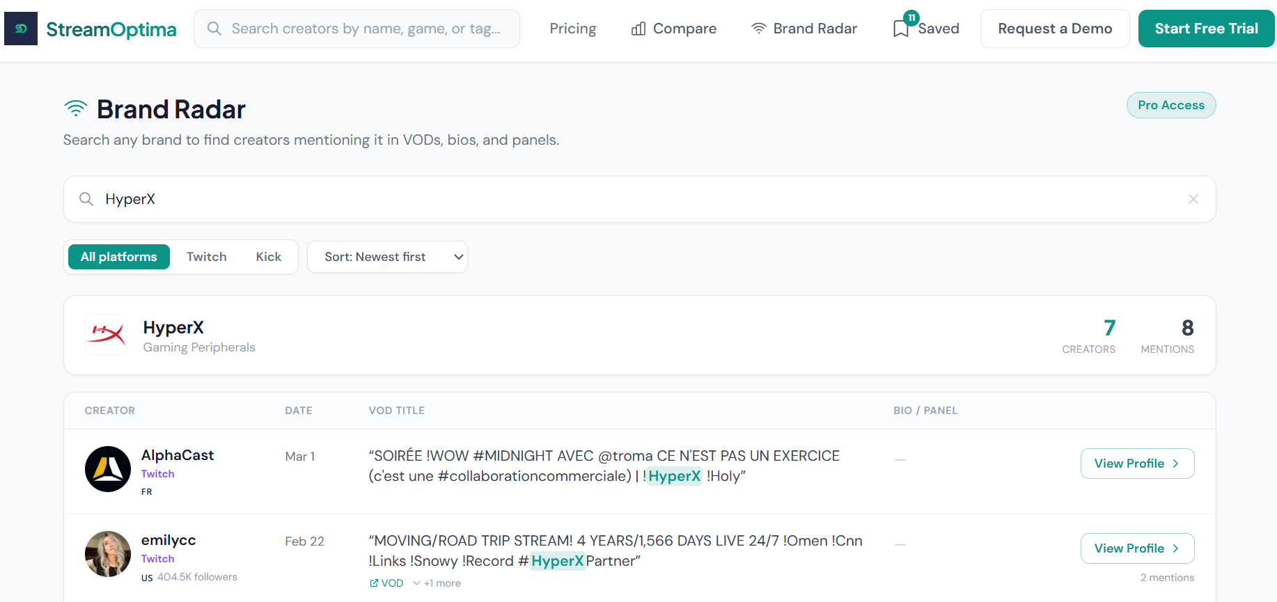Filter results by Kick

[x=269, y=257]
